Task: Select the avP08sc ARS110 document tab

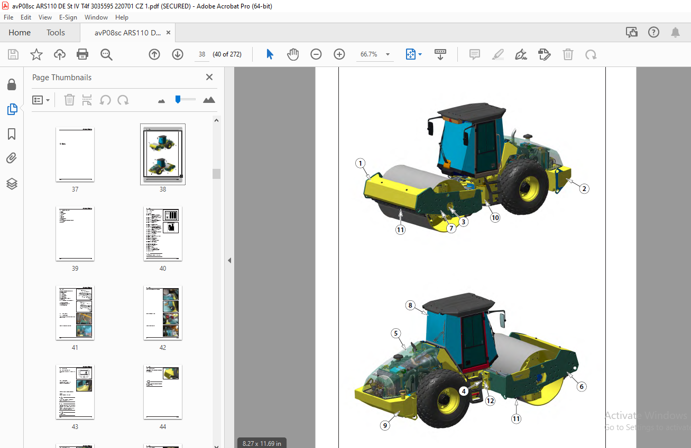Action: [x=127, y=33]
